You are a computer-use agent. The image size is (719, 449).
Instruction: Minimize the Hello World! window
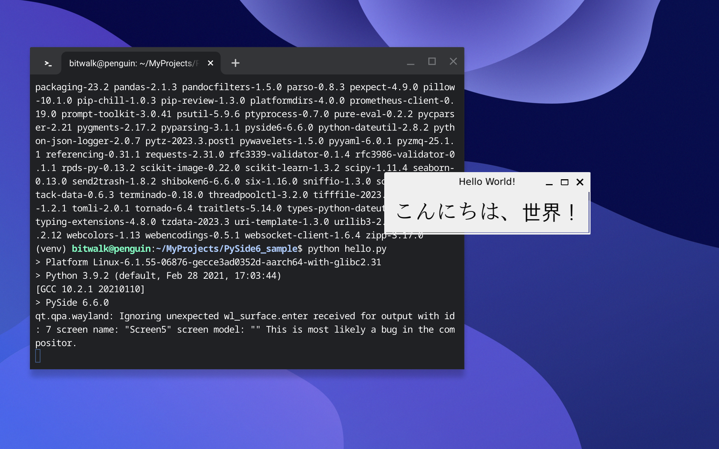coord(549,182)
